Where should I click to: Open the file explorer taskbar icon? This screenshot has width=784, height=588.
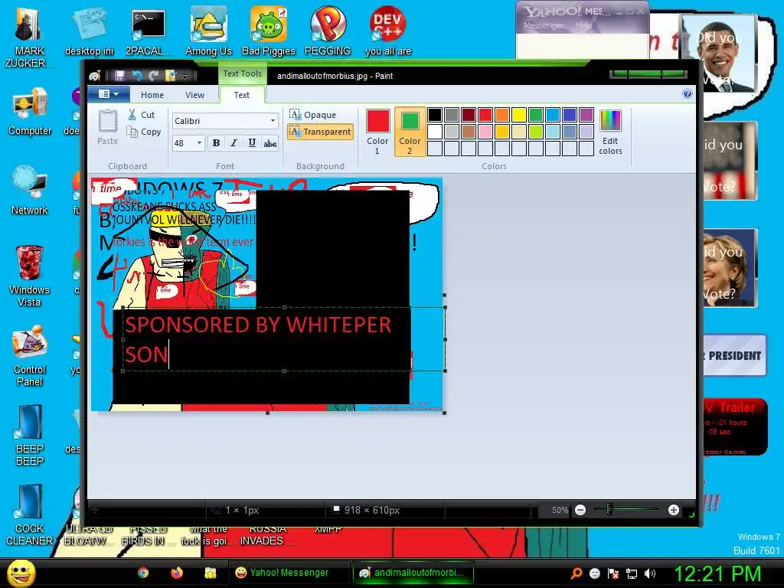point(210,573)
